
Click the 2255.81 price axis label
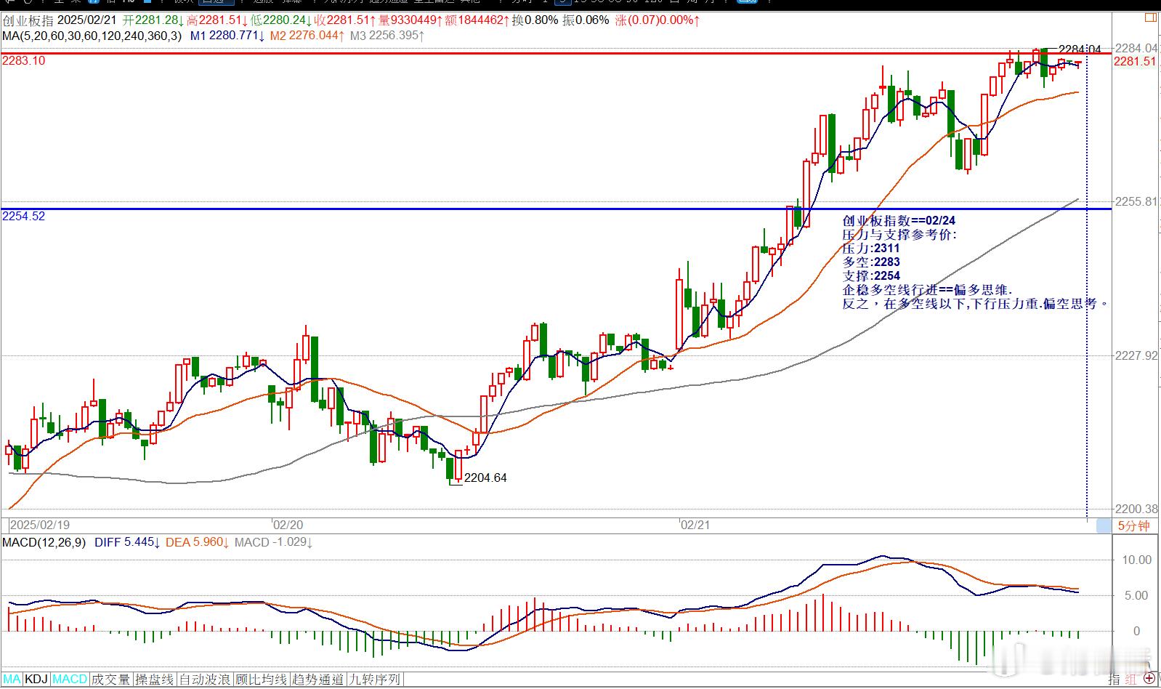[1136, 201]
